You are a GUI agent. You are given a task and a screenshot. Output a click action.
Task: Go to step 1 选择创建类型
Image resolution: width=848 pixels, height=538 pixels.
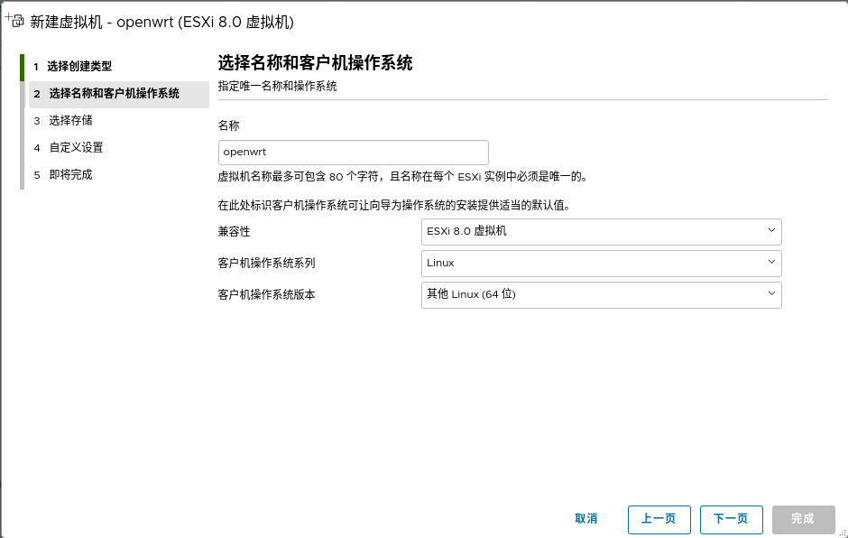(72, 67)
